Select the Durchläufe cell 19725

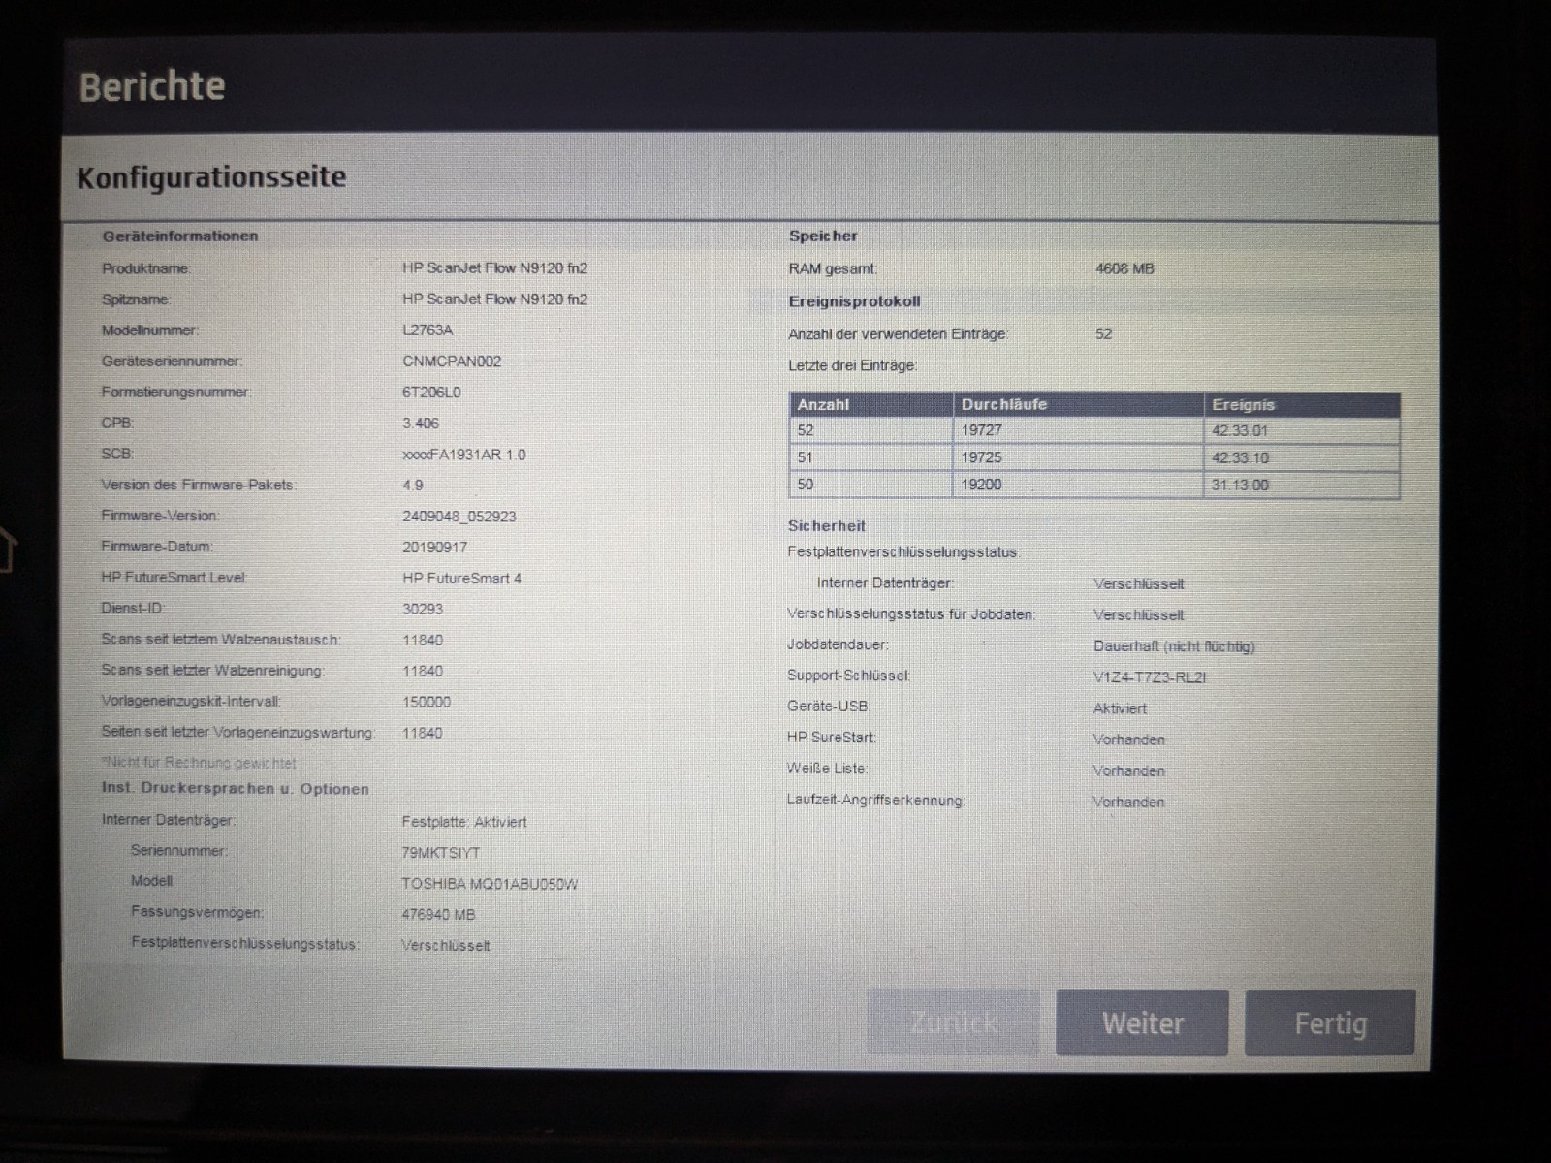(x=982, y=457)
